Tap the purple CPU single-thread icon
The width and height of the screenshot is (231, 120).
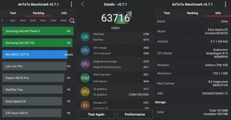click(x=85, y=64)
